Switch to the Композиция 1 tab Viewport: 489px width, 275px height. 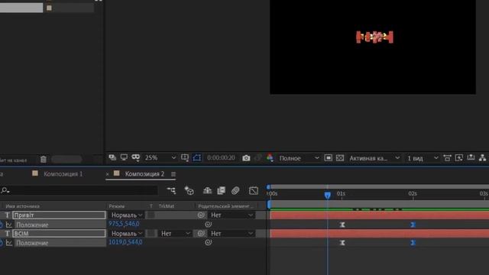point(63,174)
